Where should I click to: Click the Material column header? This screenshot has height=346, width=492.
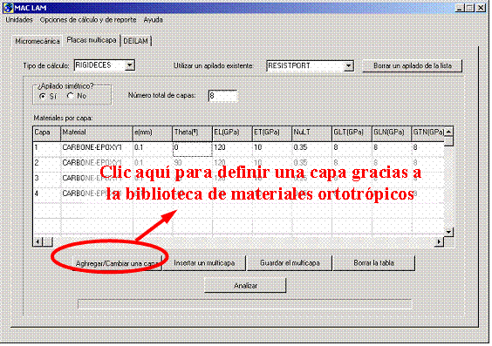(97, 134)
